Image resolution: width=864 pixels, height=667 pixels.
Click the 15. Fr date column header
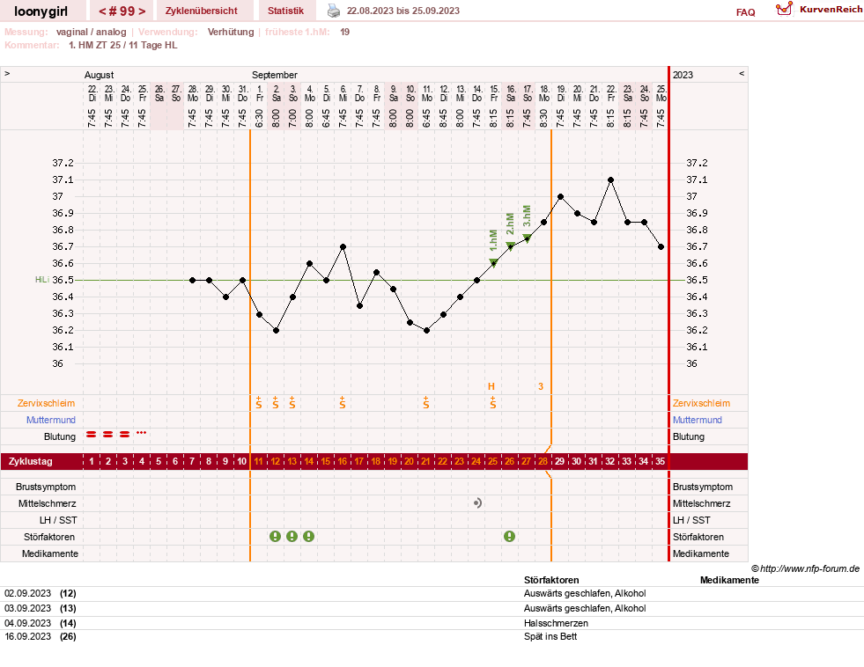click(494, 93)
